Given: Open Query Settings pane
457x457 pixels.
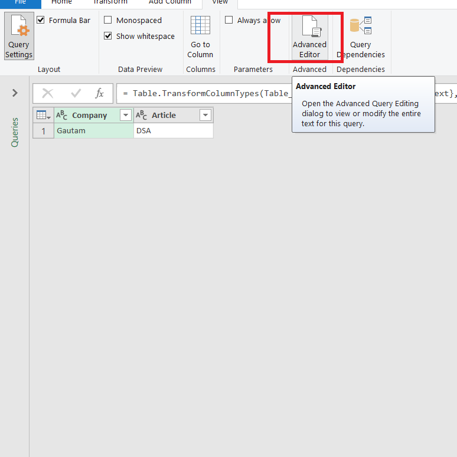Looking at the screenshot, I should 19,36.
